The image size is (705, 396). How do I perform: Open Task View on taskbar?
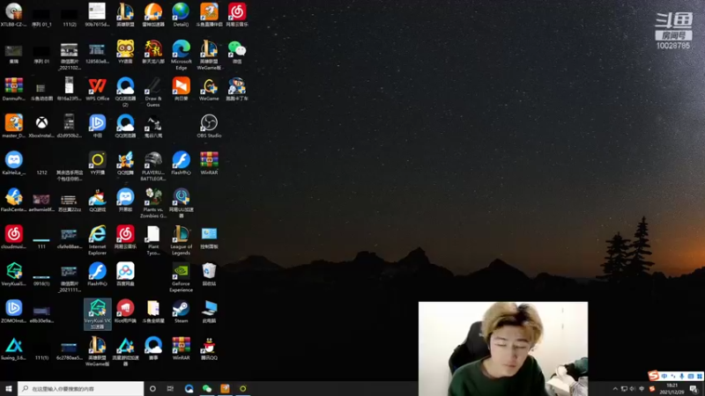click(170, 389)
